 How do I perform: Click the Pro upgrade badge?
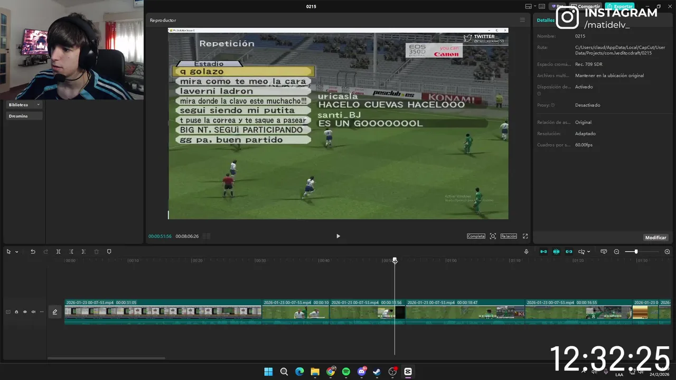coord(558,6)
